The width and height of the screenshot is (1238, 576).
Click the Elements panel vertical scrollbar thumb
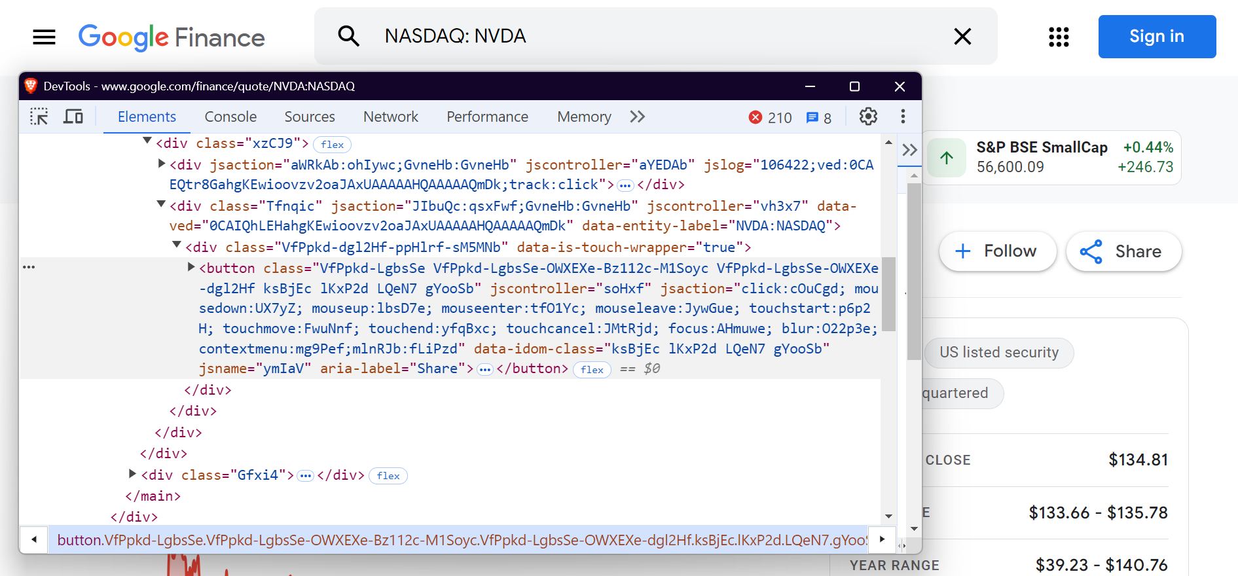click(888, 295)
